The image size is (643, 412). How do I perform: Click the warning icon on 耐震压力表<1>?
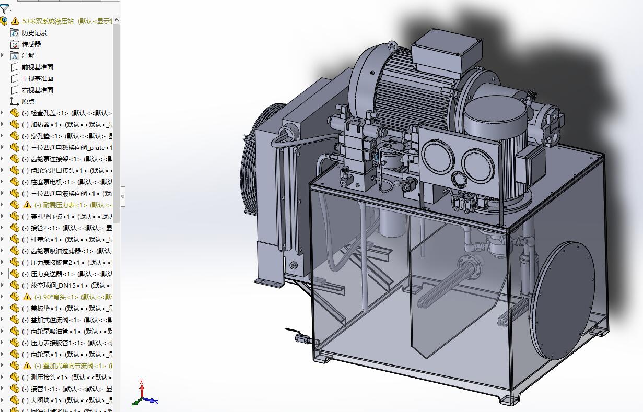click(28, 205)
